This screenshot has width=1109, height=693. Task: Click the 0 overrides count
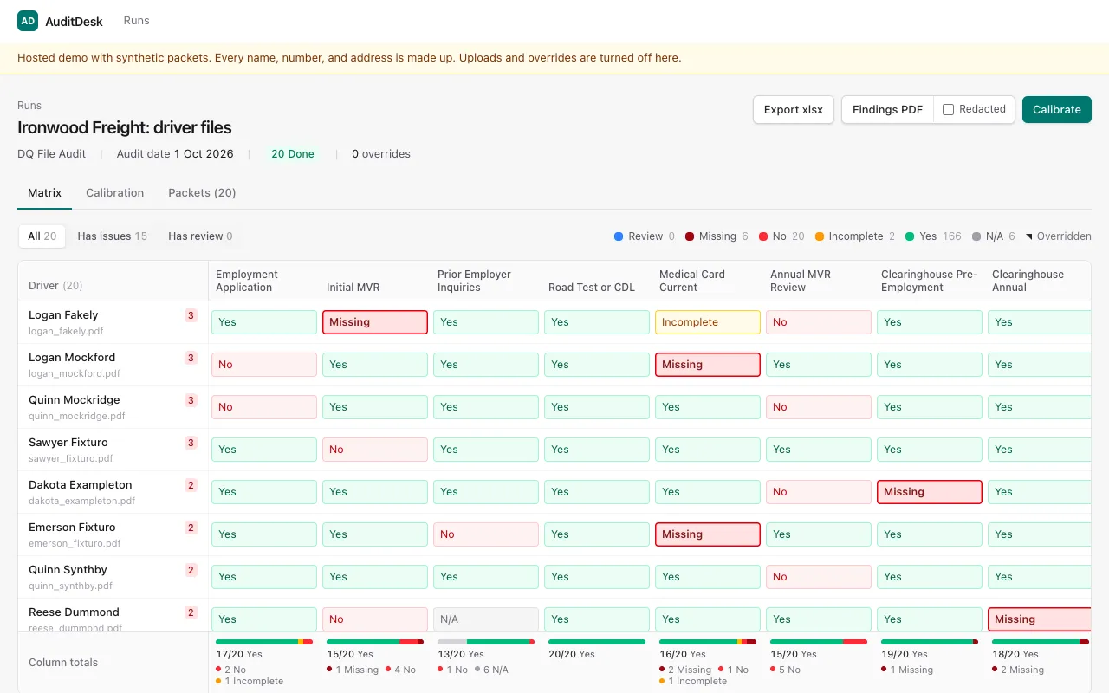[x=381, y=154]
